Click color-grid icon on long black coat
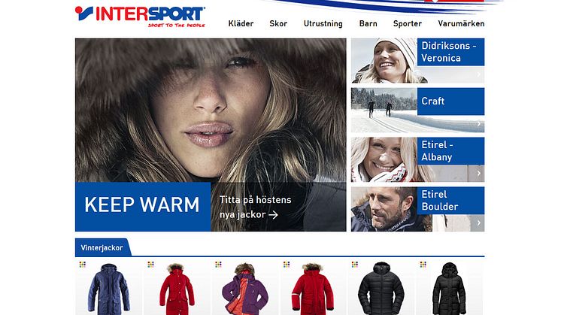Image resolution: width=561 pixels, height=315 pixels. (x=423, y=265)
